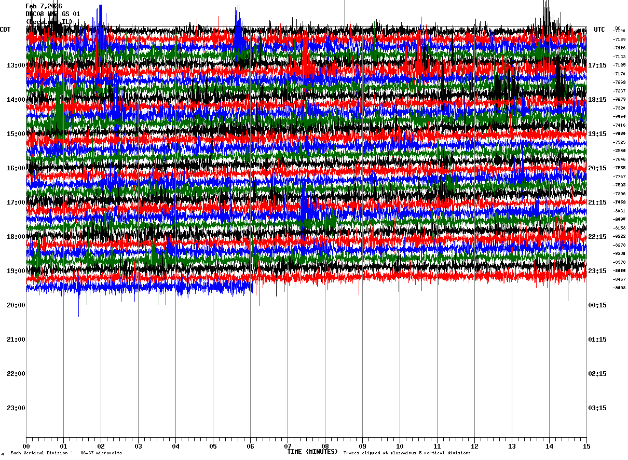Click the Traces clipped at plus/minus note
The height and width of the screenshot is (460, 628).
pyautogui.click(x=407, y=453)
